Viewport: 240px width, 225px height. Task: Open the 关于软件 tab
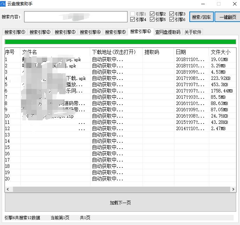pos(193,32)
